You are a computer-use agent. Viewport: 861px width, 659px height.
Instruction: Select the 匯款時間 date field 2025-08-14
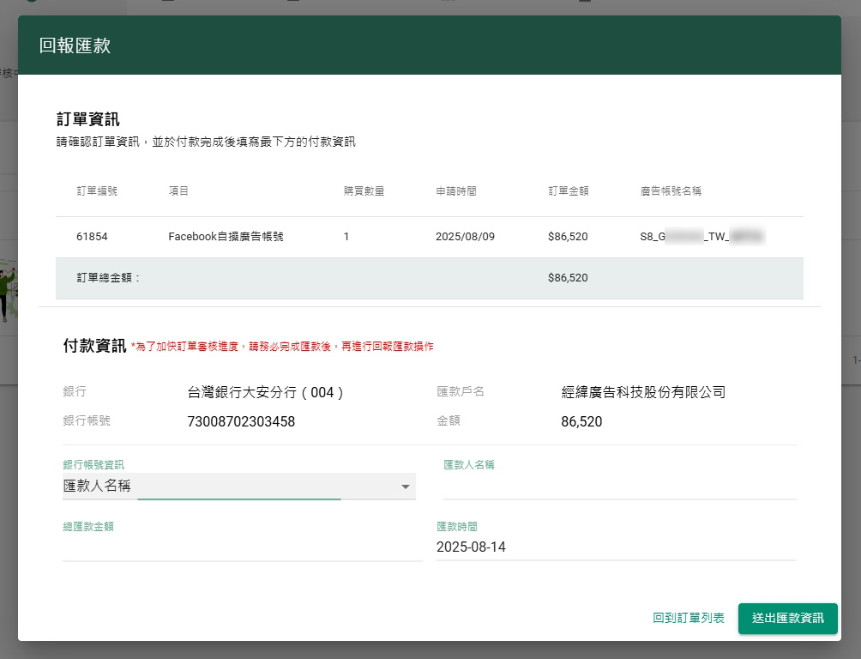(616, 547)
